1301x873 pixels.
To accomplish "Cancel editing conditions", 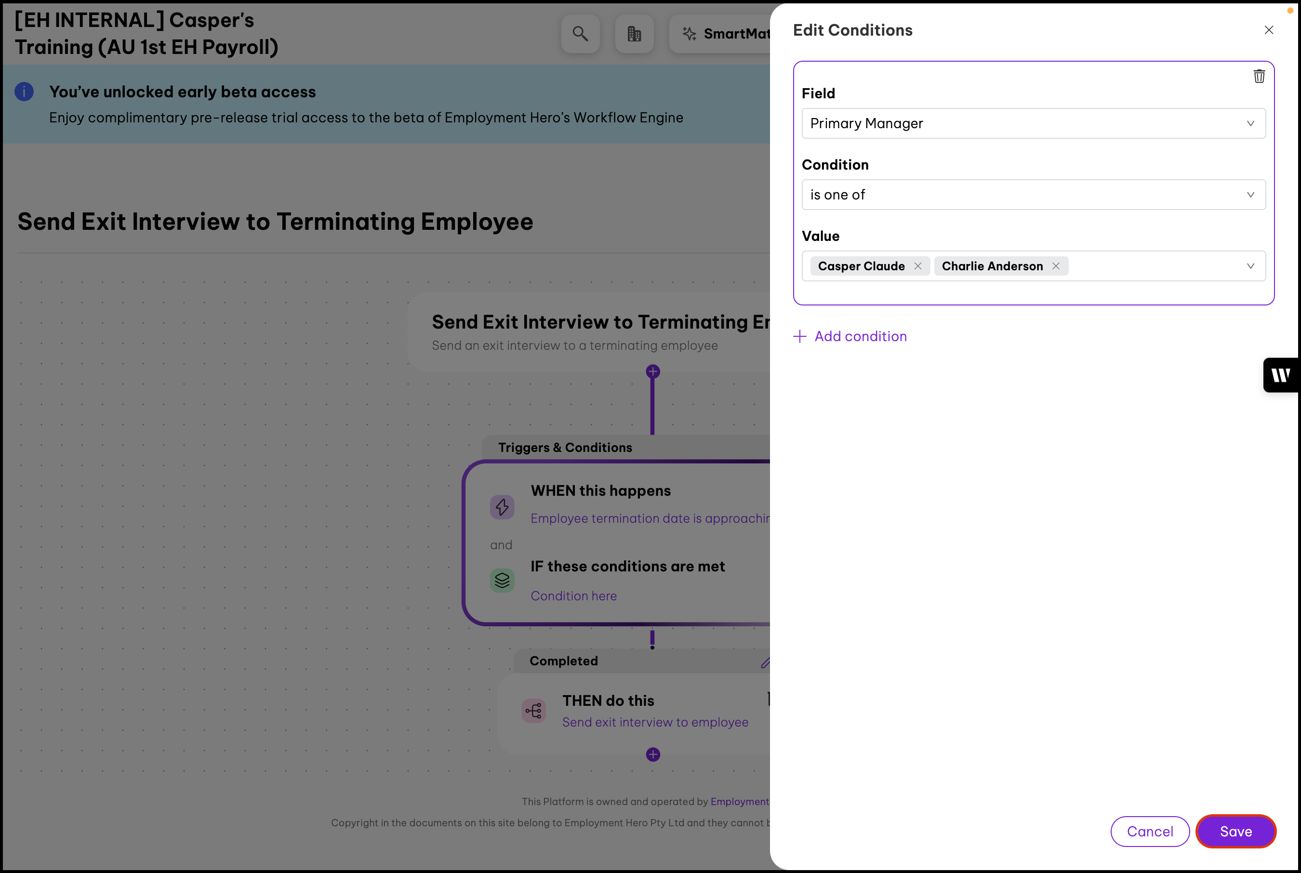I will click(x=1150, y=831).
